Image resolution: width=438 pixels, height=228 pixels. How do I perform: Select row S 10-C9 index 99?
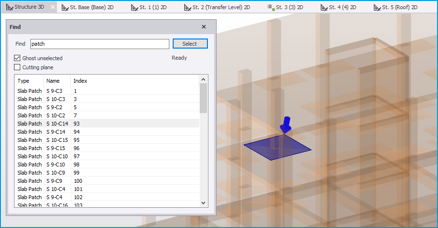point(107,173)
